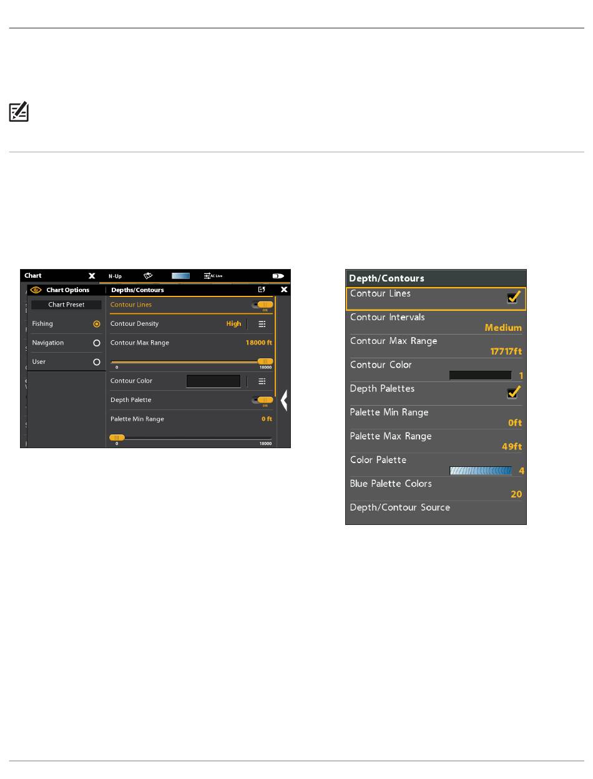Adjust the Contour Max Range slider handle

[x=266, y=361]
